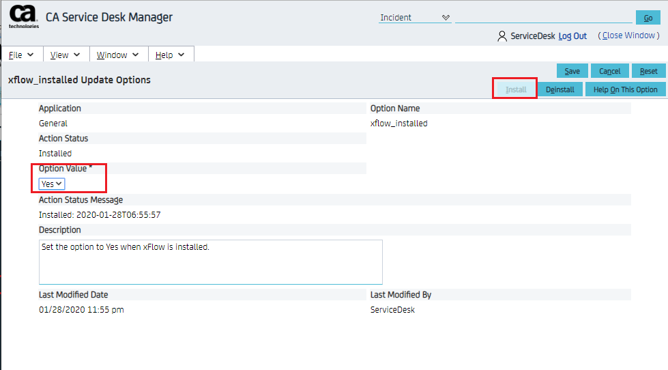
Task: Click the ServiceDesk username in the header
Action: pyautogui.click(x=532, y=36)
